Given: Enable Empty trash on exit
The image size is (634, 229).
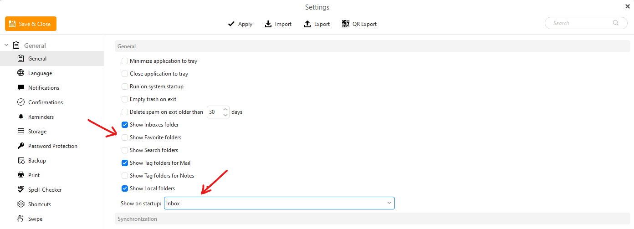Looking at the screenshot, I should point(125,99).
